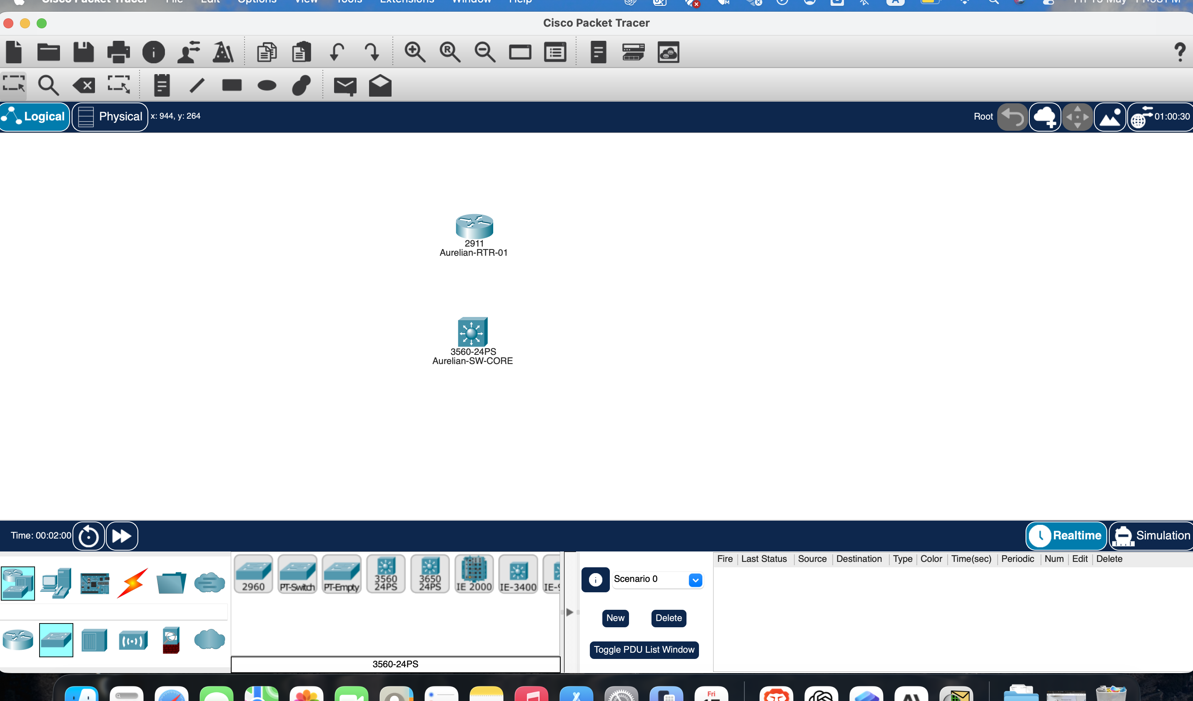Expand the device list arrow

pos(569,612)
